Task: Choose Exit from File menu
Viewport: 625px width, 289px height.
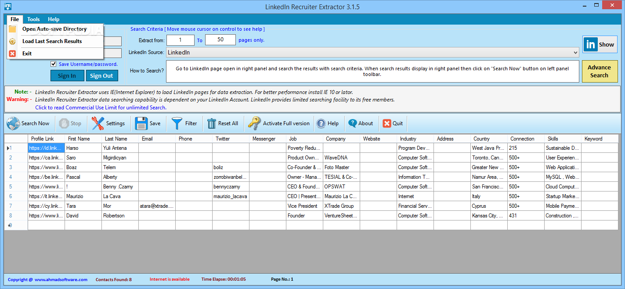Action: click(55, 54)
